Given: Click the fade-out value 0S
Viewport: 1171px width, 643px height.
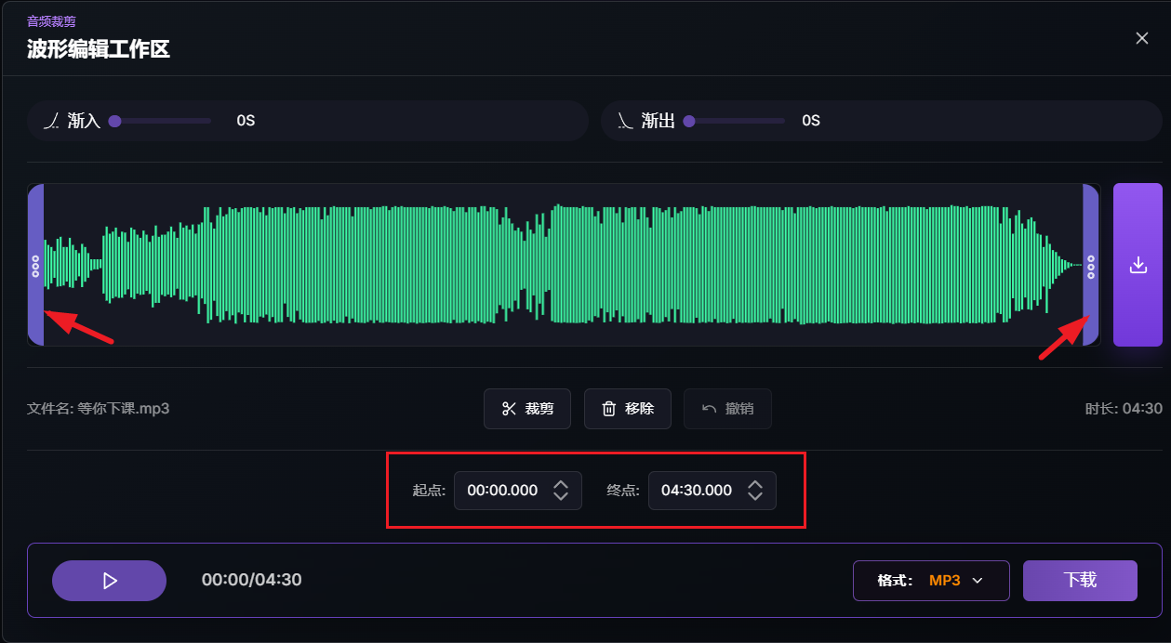Looking at the screenshot, I should point(811,121).
